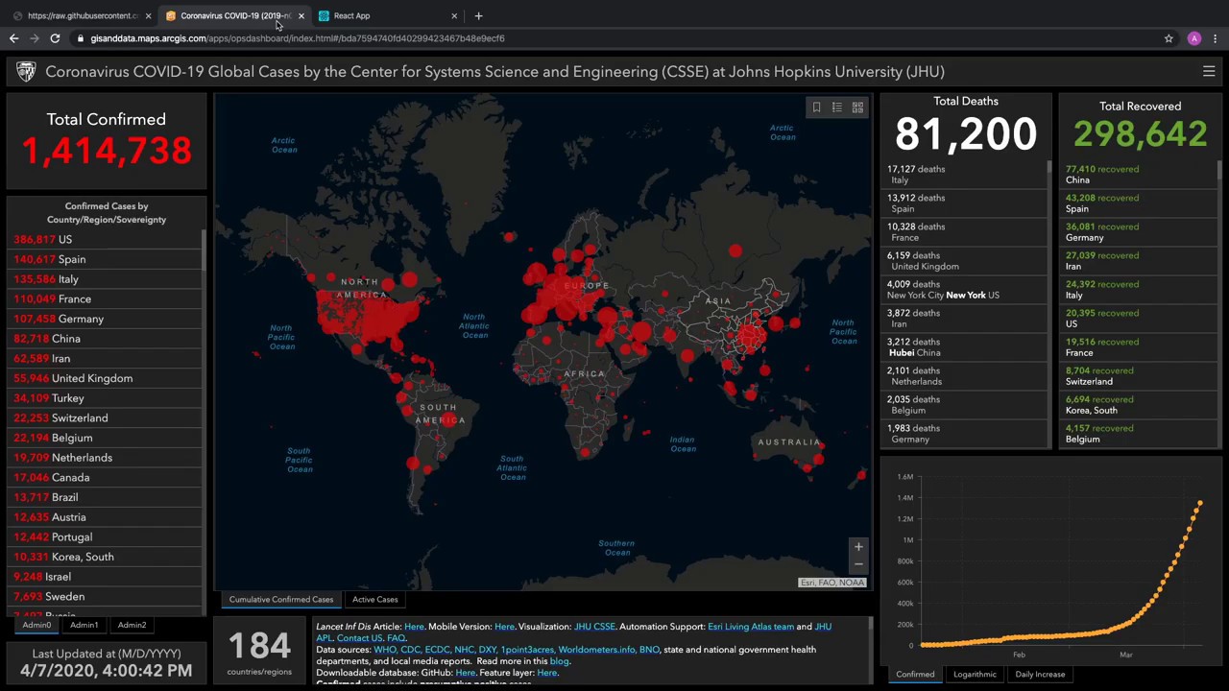1229x691 pixels.
Task: Go back in browser
Action: 13,38
